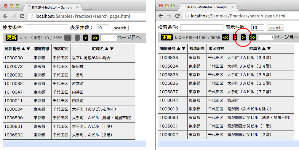Click レコード番号1-10 / 3655 record counter

tap(41, 38)
